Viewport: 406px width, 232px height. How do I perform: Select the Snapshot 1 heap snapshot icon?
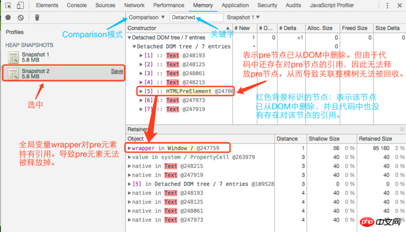(x=13, y=57)
